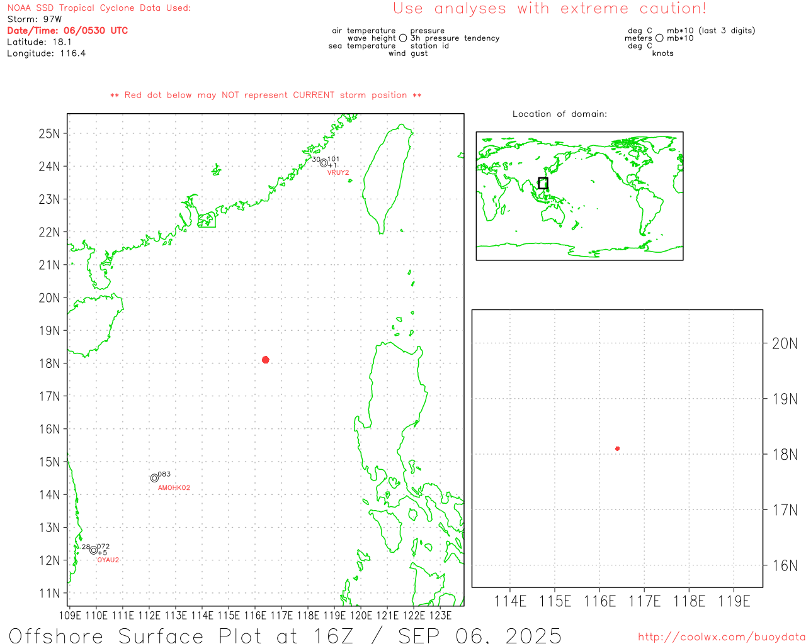Viewport: 806px width, 644px height.
Task: Click the red dot in zoomed inset map
Action: pyautogui.click(x=618, y=448)
